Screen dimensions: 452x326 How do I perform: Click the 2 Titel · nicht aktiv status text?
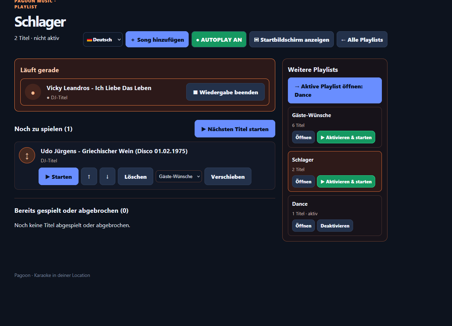[x=37, y=38]
